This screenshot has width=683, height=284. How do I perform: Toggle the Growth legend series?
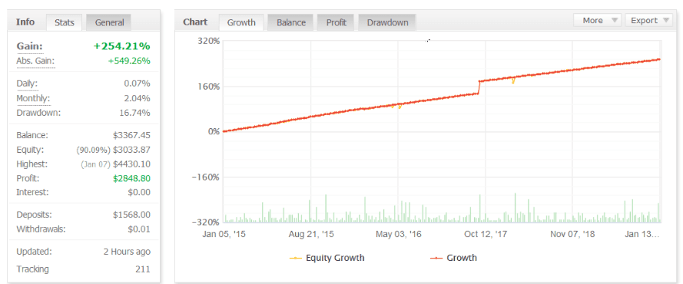(x=453, y=258)
